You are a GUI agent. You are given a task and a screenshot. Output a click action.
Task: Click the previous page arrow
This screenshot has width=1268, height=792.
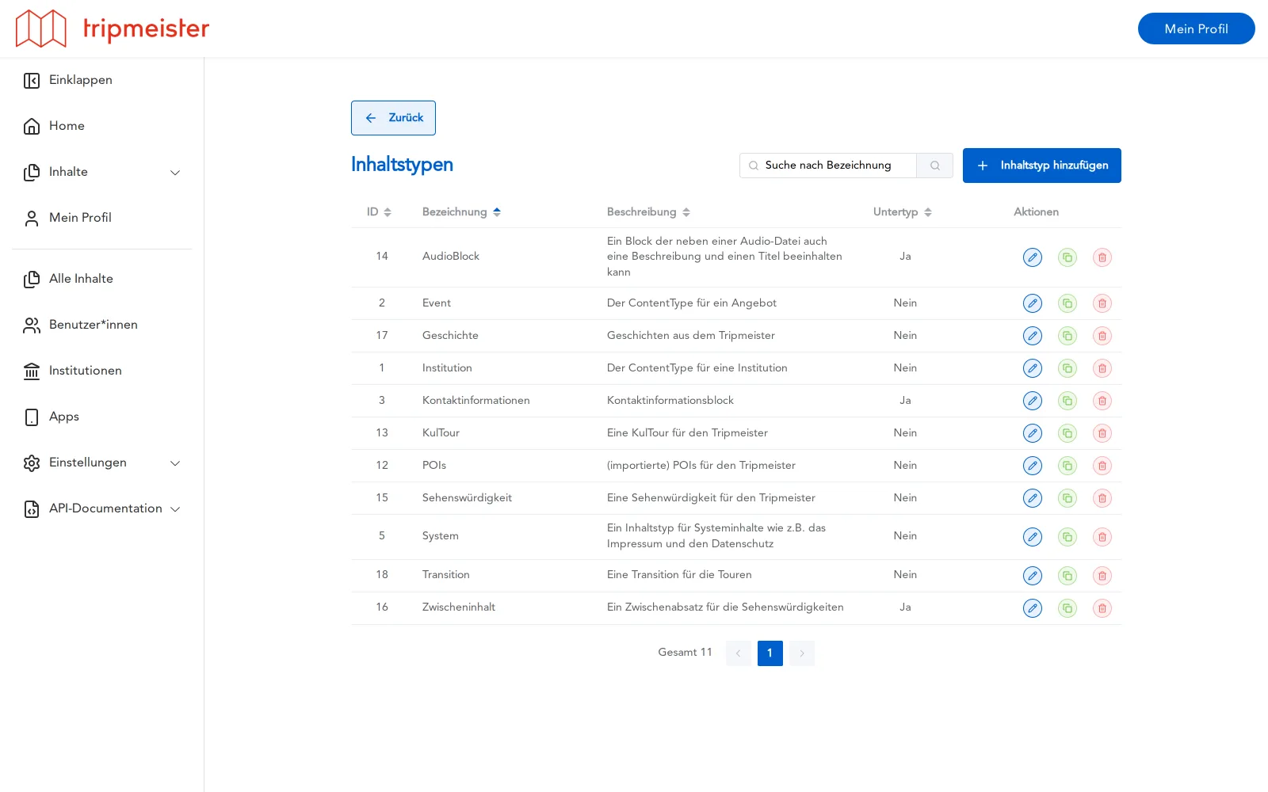[738, 653]
